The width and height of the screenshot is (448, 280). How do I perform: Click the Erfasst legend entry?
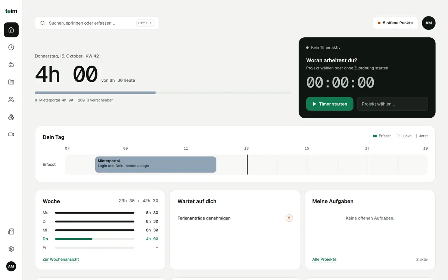pos(382,136)
